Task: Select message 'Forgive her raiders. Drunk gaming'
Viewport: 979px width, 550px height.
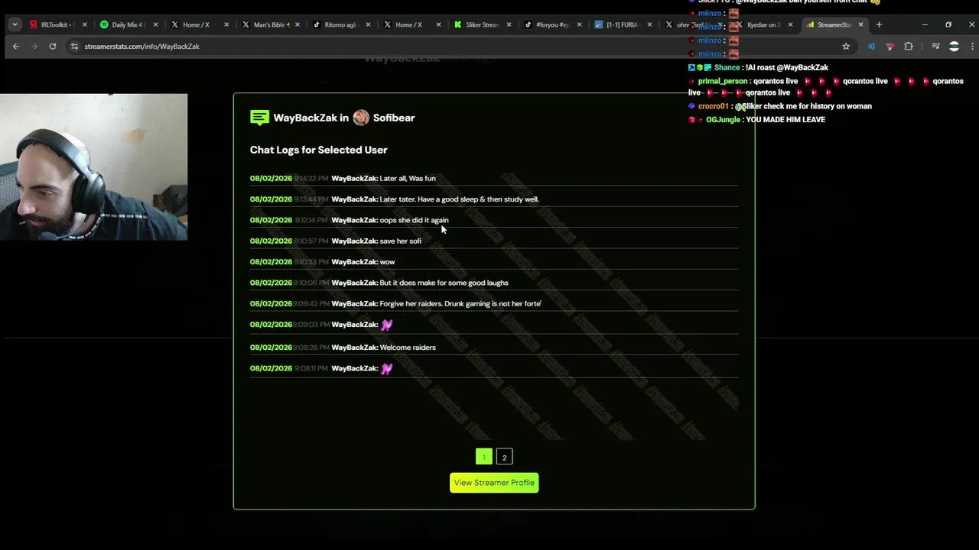Action: click(x=460, y=303)
